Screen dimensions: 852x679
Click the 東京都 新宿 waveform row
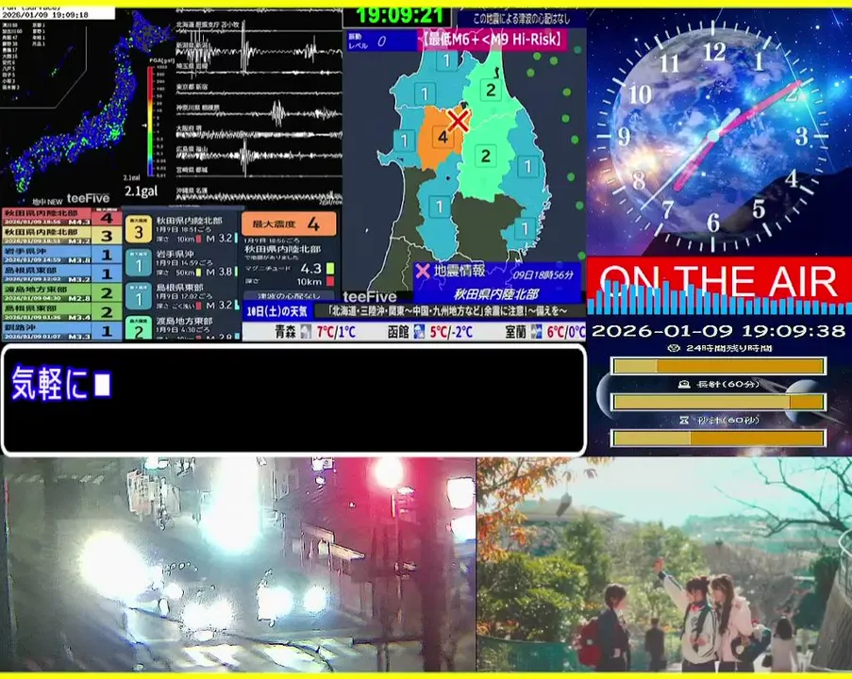point(259,91)
